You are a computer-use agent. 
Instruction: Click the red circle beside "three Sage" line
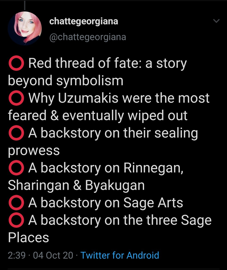coord(16,220)
